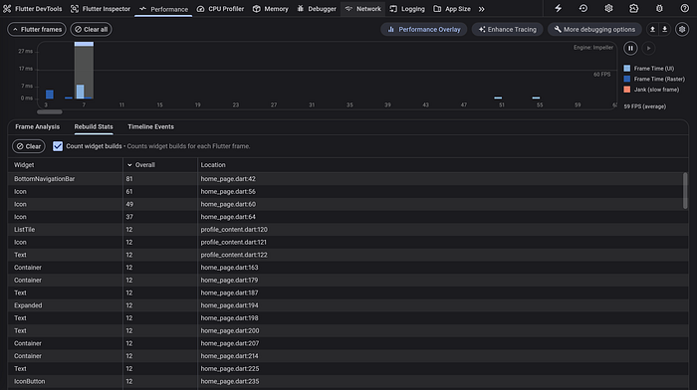The height and width of the screenshot is (390, 697).
Task: Select the tall frame bar near 7
Action: click(84, 71)
